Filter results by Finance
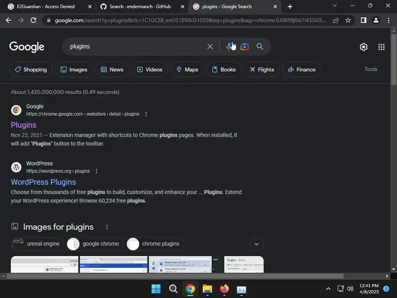Screen dimensions: 397x298 (302, 69)
